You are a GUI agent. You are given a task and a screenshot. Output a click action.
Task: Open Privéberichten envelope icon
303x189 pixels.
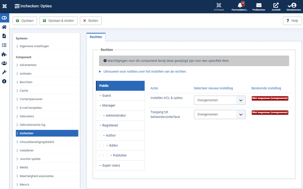(259, 6)
